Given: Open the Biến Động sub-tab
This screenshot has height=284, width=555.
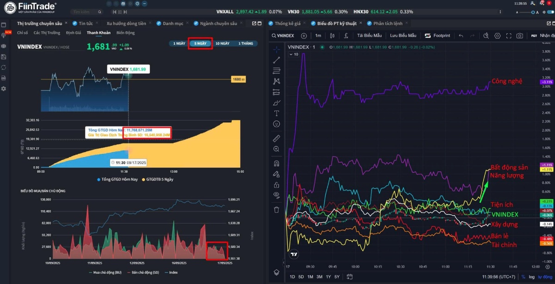Looking at the screenshot, I should pos(125,33).
